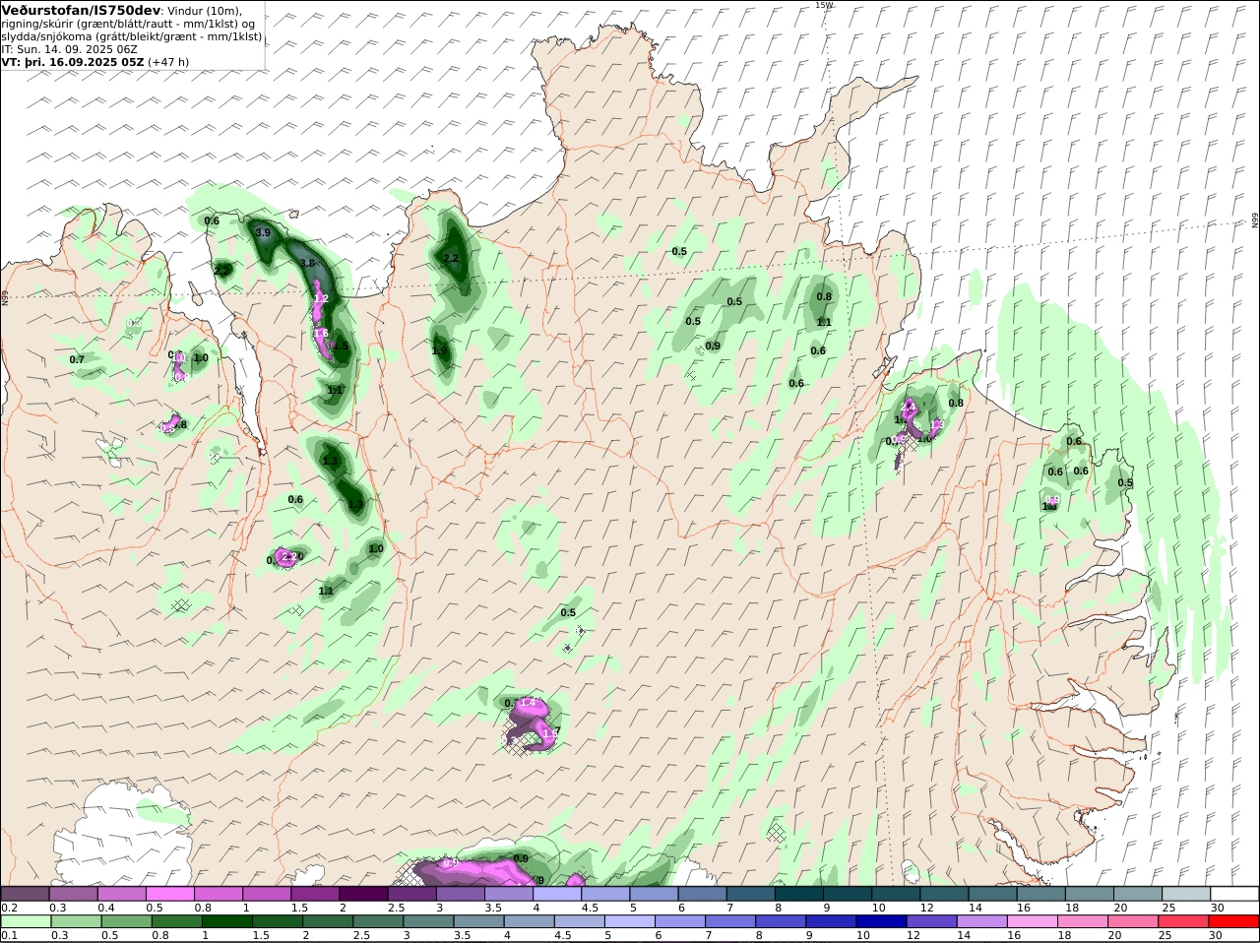Click the darkest purple snow swatch between 2 and 2.5

tap(363, 894)
